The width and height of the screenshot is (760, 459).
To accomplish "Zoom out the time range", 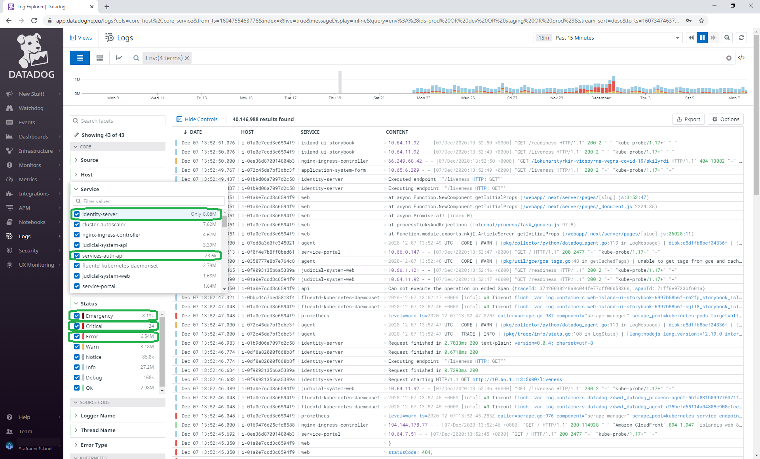I will pos(727,38).
